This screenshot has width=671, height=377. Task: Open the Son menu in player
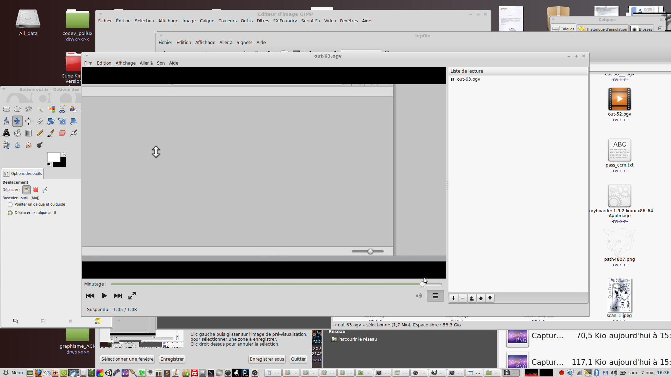[x=161, y=63]
